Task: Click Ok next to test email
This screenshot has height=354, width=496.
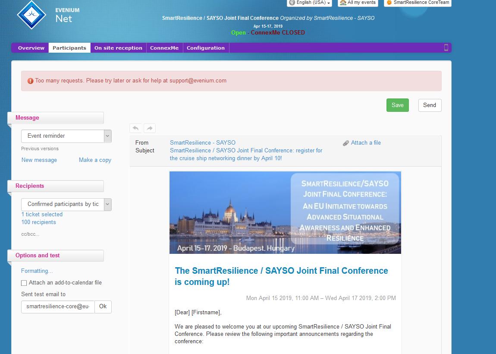Action: pyautogui.click(x=103, y=307)
